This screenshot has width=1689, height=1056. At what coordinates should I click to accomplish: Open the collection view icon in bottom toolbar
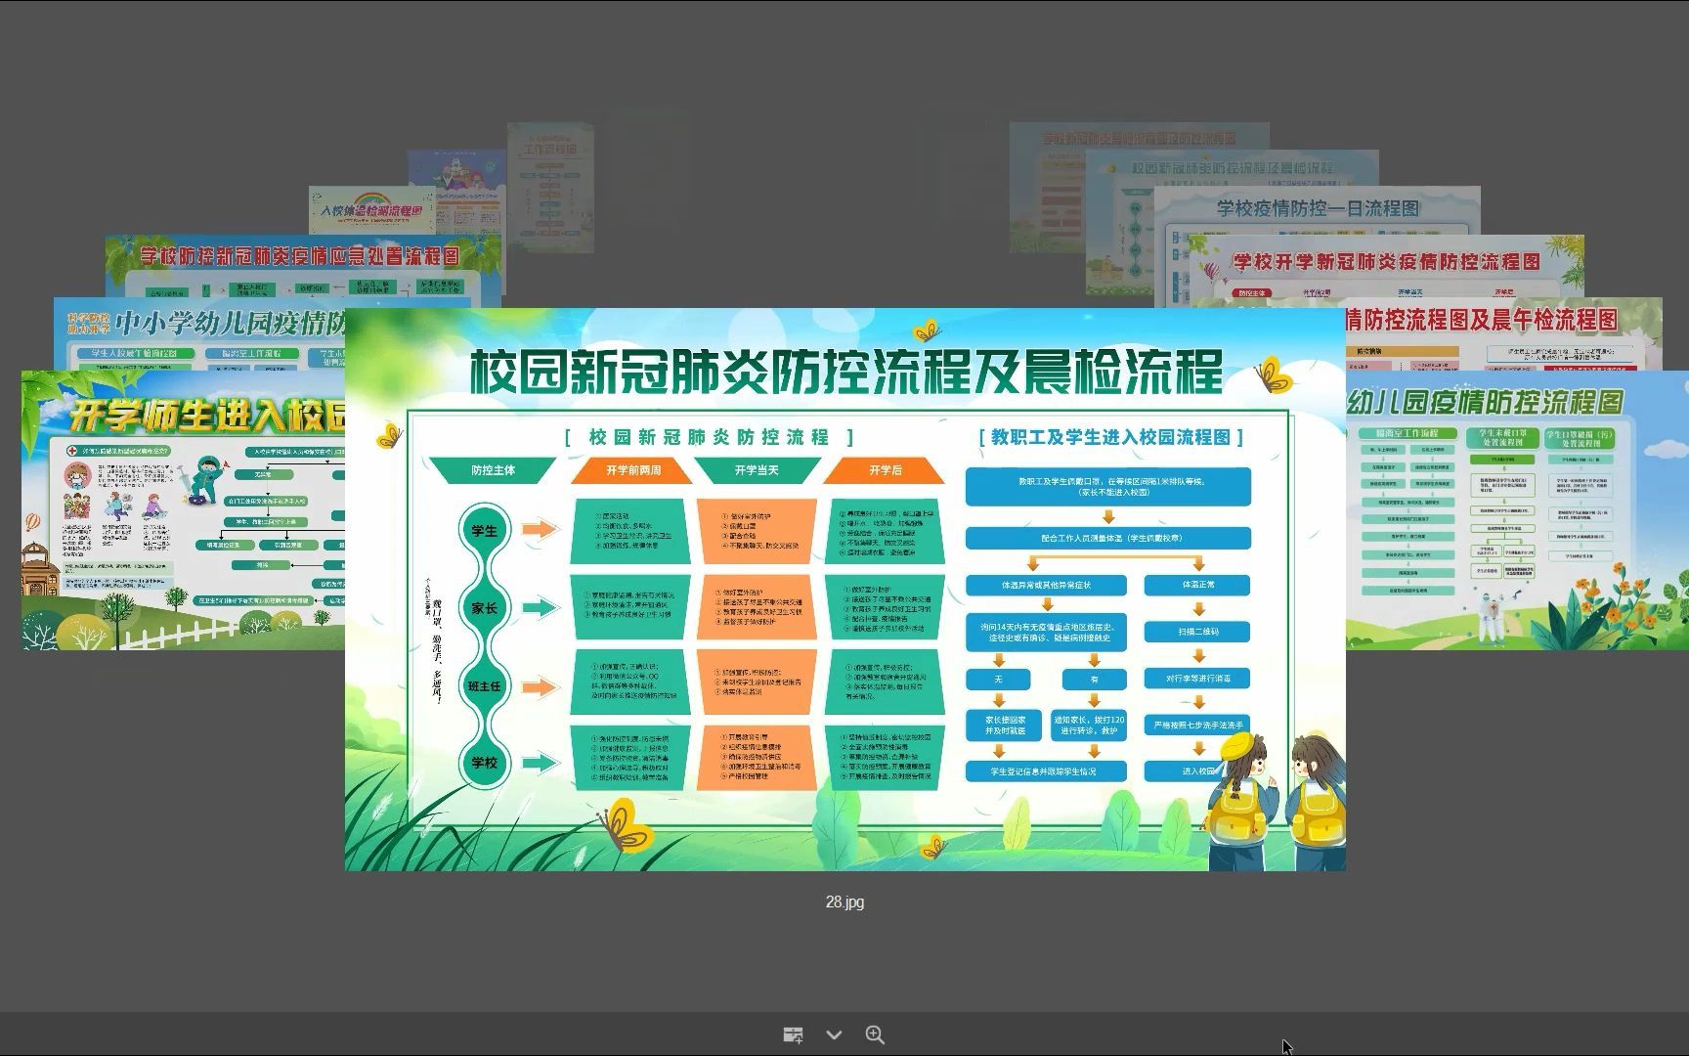click(793, 1034)
